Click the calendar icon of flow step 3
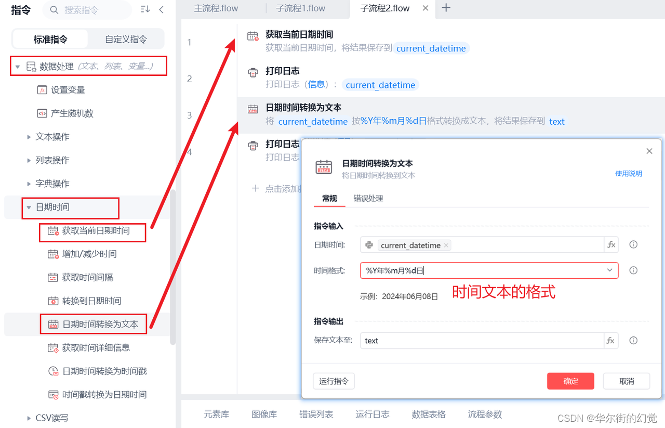Screen dimensions: 665x428 coord(253,109)
